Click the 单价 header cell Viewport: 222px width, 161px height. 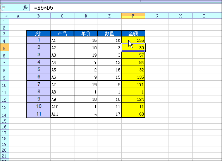point(86,33)
